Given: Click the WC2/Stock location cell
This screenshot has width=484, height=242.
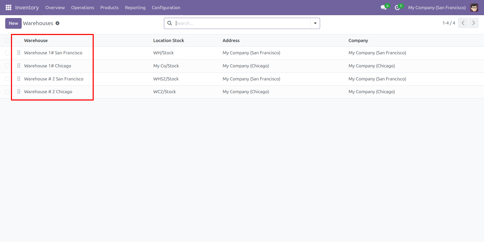Looking at the screenshot, I should [164, 92].
